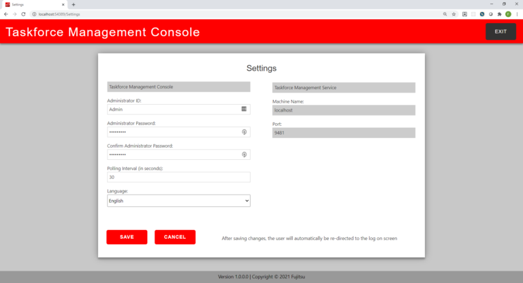Image resolution: width=523 pixels, height=283 pixels.
Task: Focus the Administrator Password field
Action: coord(178,132)
